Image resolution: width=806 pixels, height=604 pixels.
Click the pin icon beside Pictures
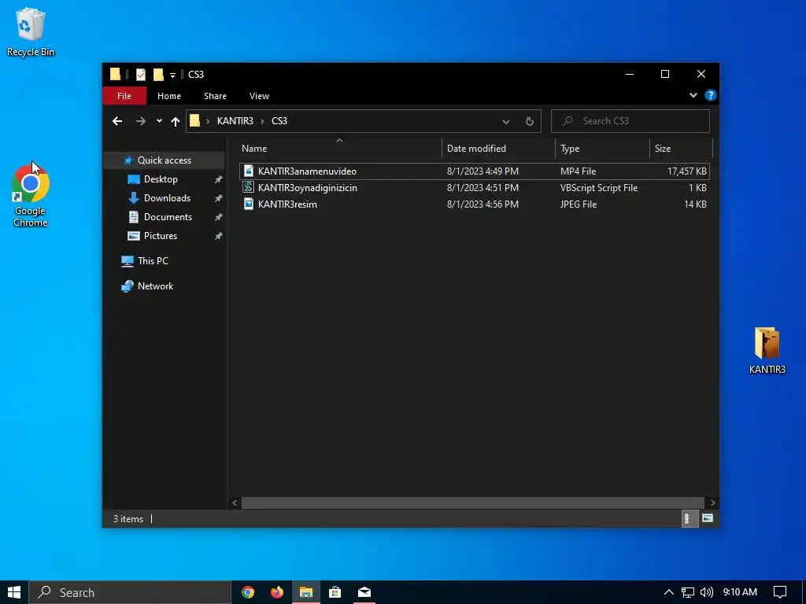coord(219,236)
